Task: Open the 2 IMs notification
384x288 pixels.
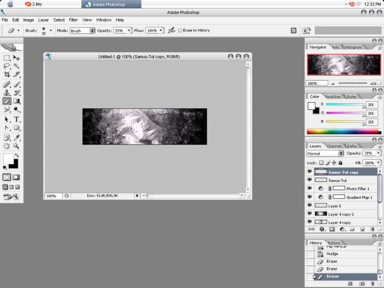Action: click(34, 4)
